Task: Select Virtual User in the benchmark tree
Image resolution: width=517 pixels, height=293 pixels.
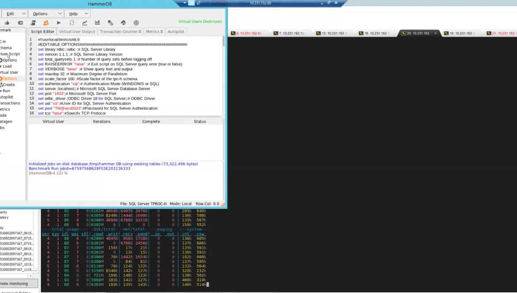Action: click(x=9, y=72)
